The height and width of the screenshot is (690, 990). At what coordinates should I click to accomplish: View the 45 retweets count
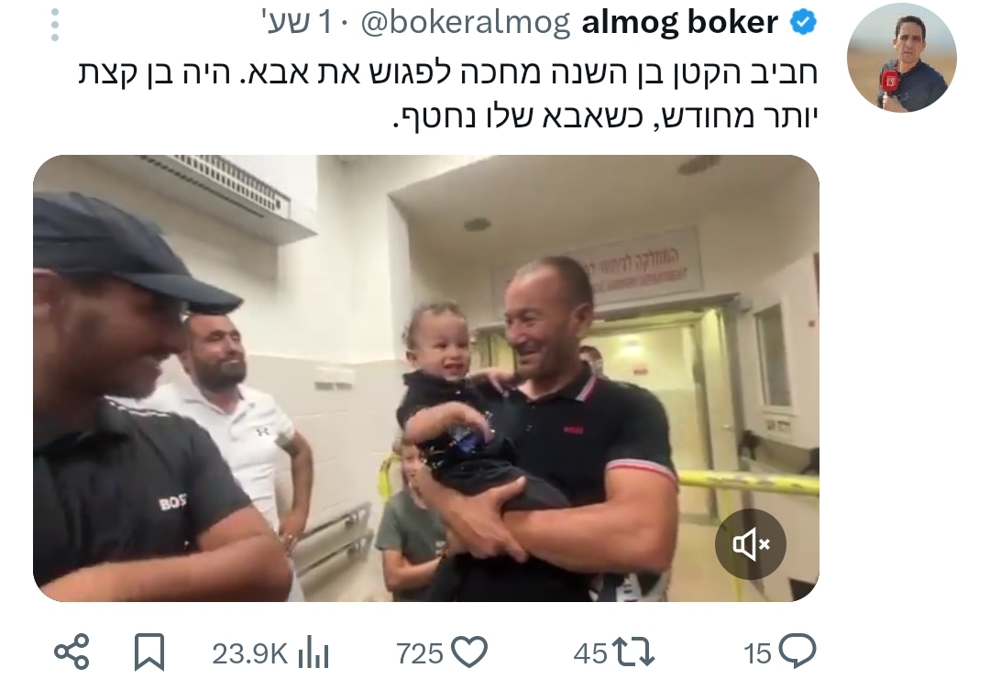tap(590, 653)
